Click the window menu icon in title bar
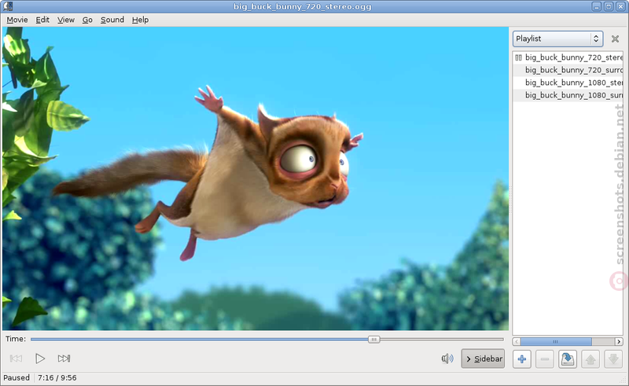The height and width of the screenshot is (386, 629). click(x=8, y=6)
